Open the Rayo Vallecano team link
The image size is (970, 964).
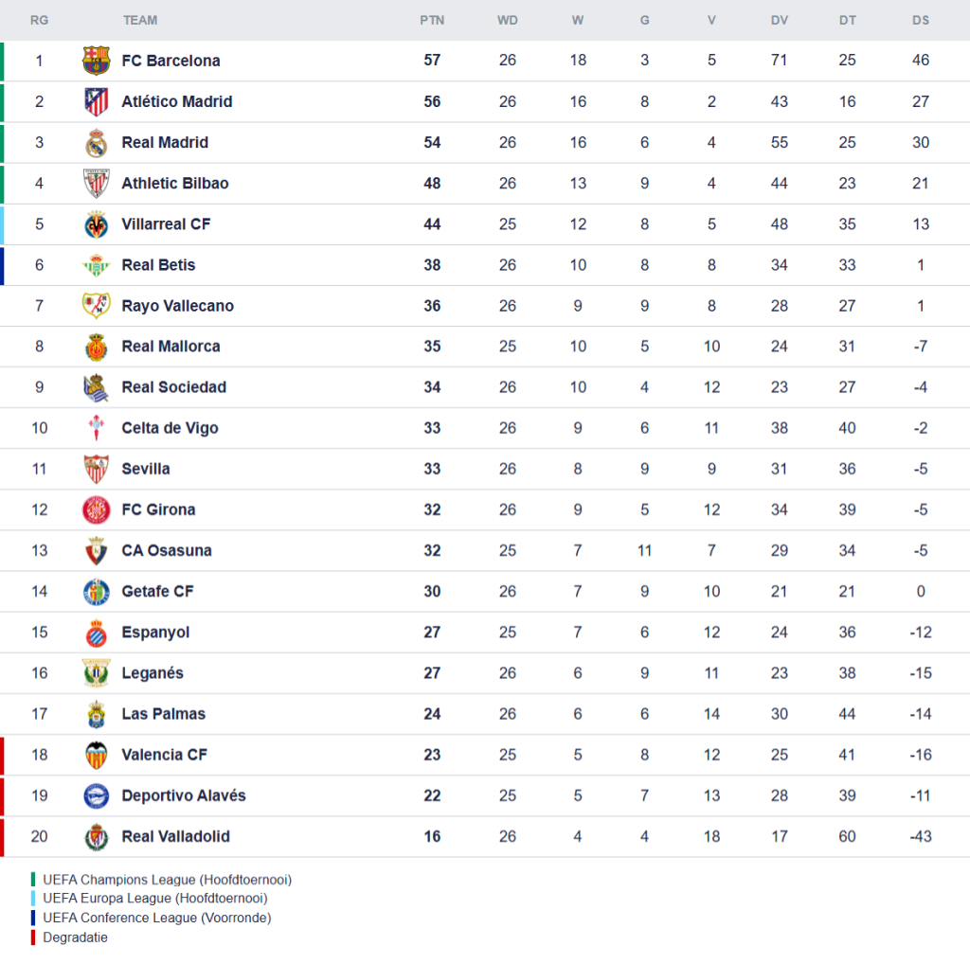(x=177, y=306)
